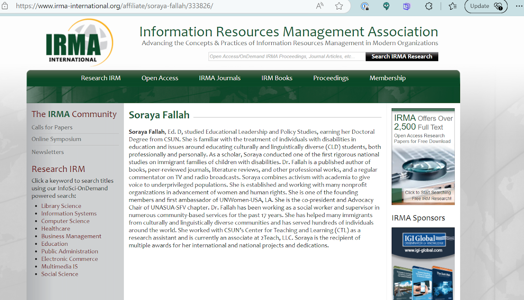Open the blue circular lock extension icon
524x300 pixels.
pos(365,6)
